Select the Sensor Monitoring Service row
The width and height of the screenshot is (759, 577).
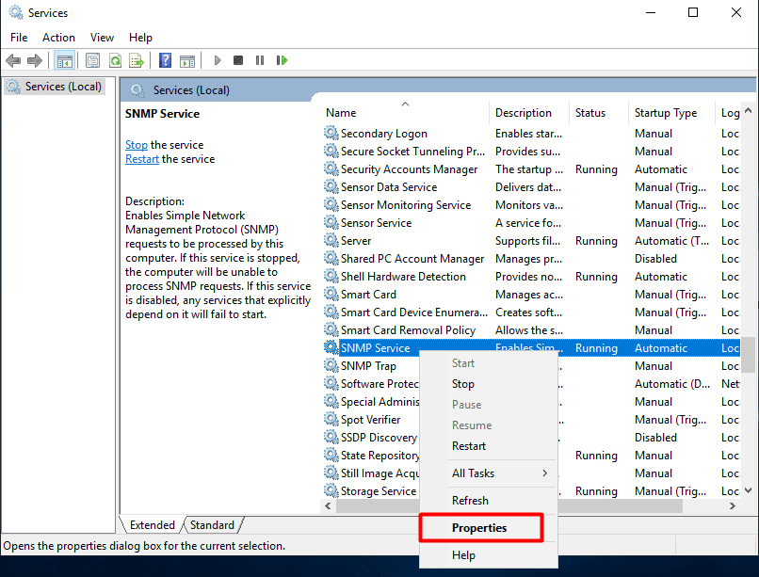531,205
